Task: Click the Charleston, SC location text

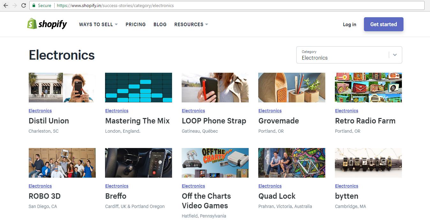Action: coord(44,131)
